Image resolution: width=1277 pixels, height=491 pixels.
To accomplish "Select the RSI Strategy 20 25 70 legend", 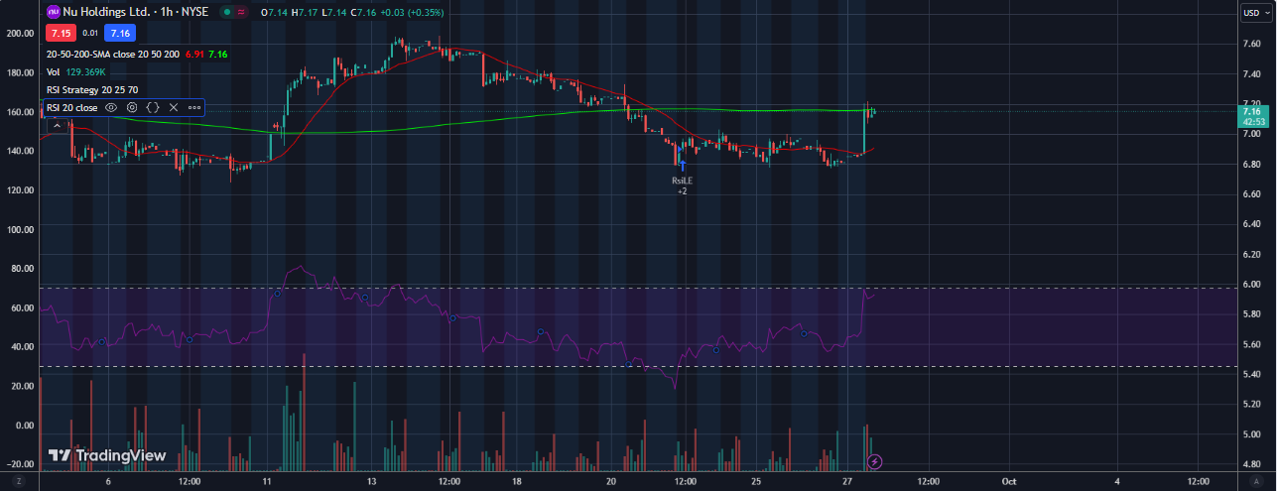I will click(x=90, y=89).
